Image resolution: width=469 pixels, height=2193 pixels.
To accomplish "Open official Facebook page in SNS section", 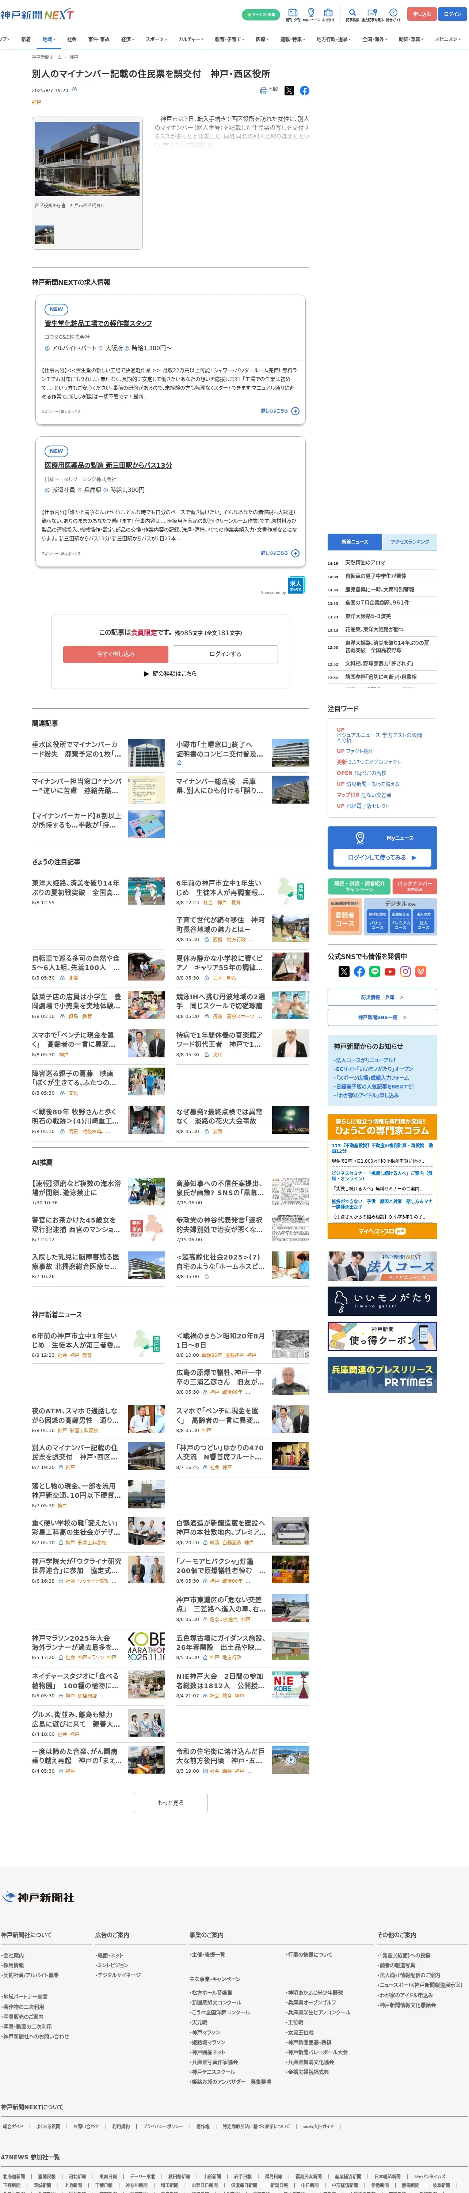I will [x=359, y=971].
